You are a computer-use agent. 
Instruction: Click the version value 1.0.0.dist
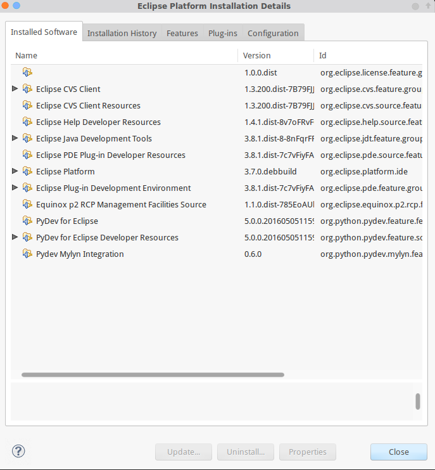click(x=261, y=72)
